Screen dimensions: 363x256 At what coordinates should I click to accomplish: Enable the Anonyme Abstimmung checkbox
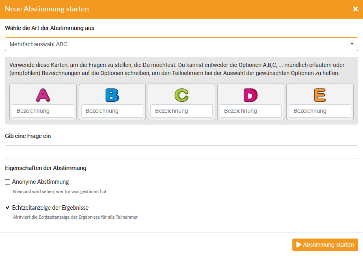[x=8, y=182]
